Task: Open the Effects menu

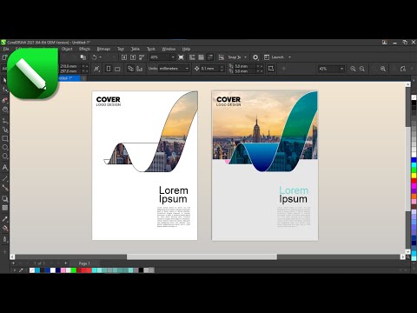Action: pyautogui.click(x=84, y=49)
